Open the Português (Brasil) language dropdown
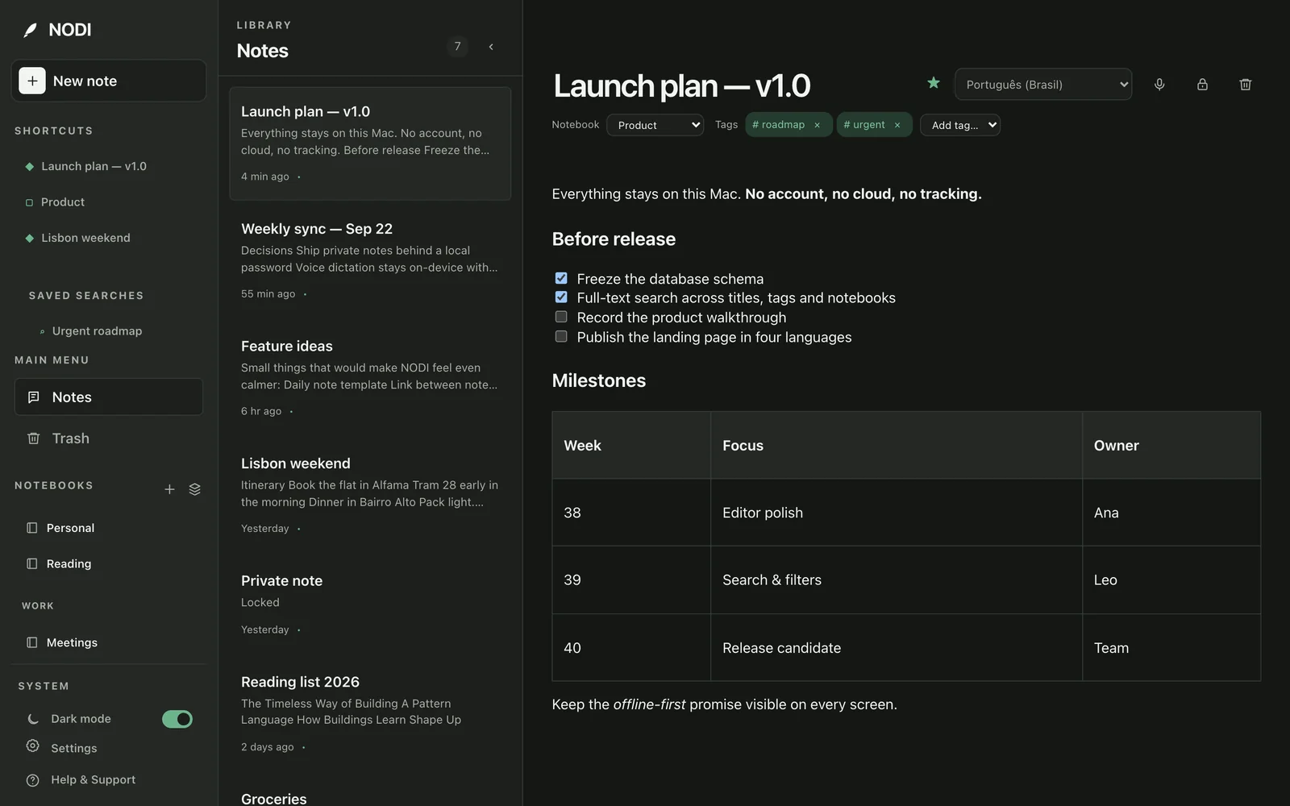This screenshot has height=806, width=1290. [x=1043, y=85]
